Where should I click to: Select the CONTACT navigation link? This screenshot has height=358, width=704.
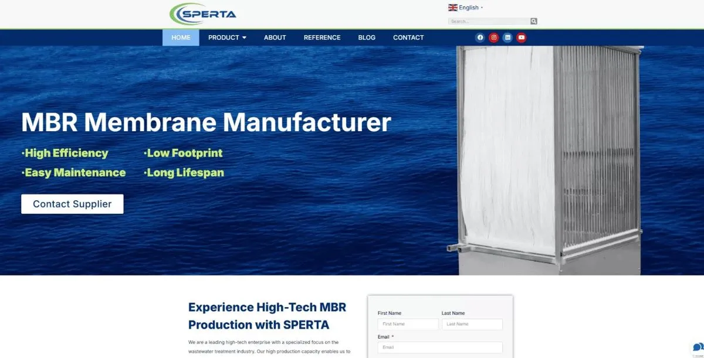(x=408, y=37)
